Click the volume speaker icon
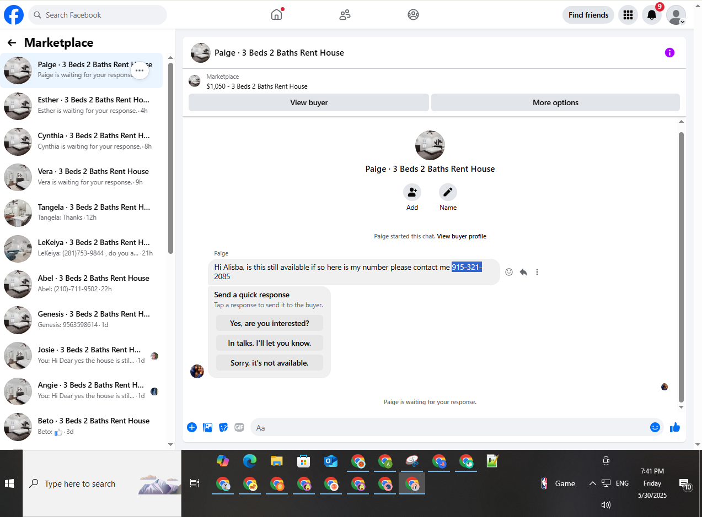 pyautogui.click(x=606, y=505)
